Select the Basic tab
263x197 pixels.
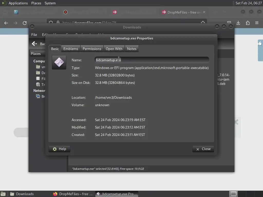55,49
